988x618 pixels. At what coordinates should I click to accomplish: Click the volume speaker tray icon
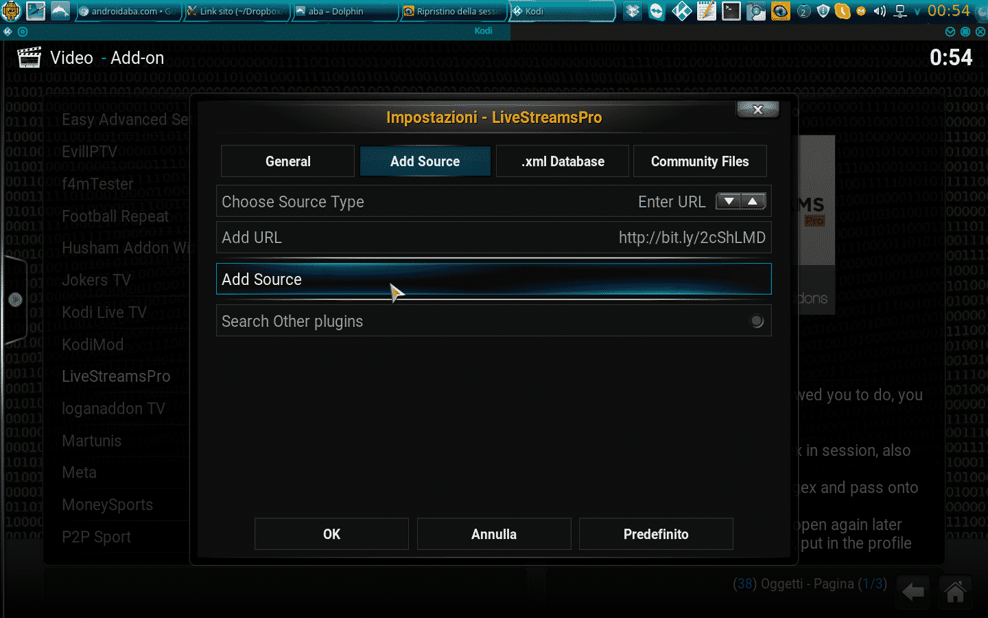(880, 11)
